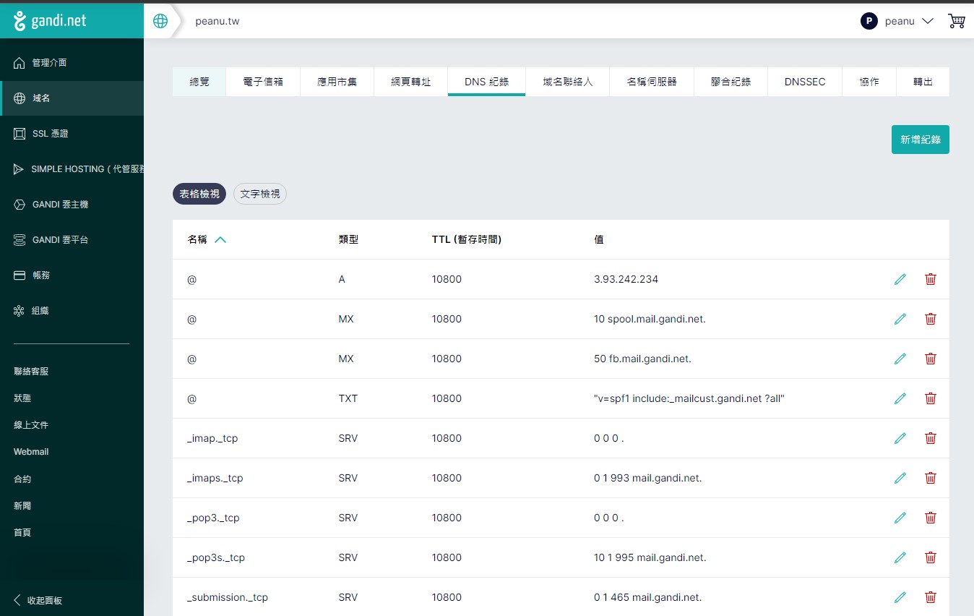Image resolution: width=974 pixels, height=616 pixels.
Task: Click the 聯絡客服 link
Action: click(31, 372)
